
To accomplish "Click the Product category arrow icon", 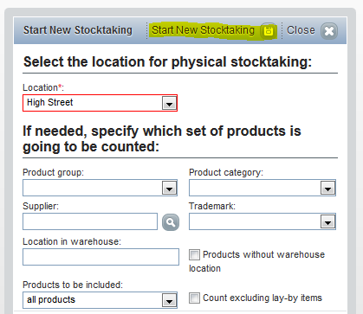I will [327, 189].
